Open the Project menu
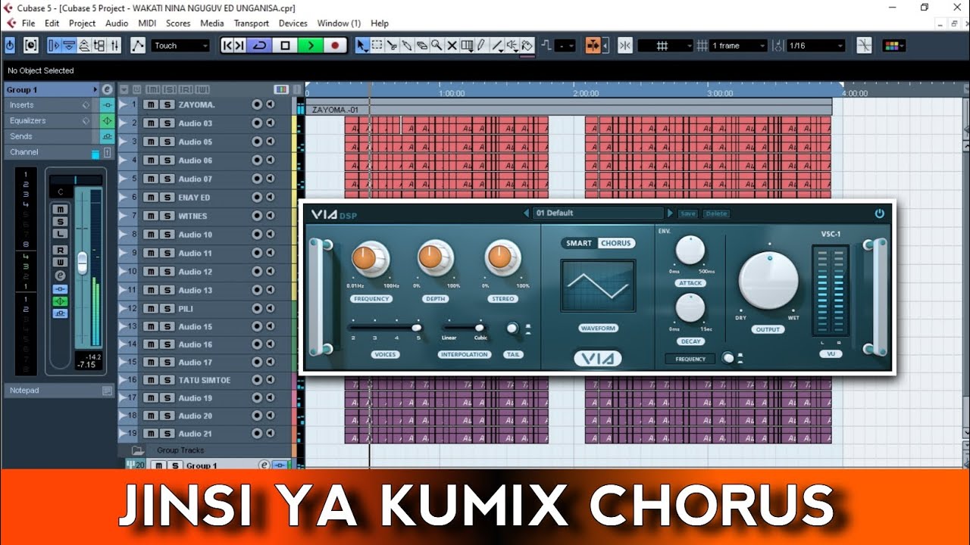 (x=82, y=23)
